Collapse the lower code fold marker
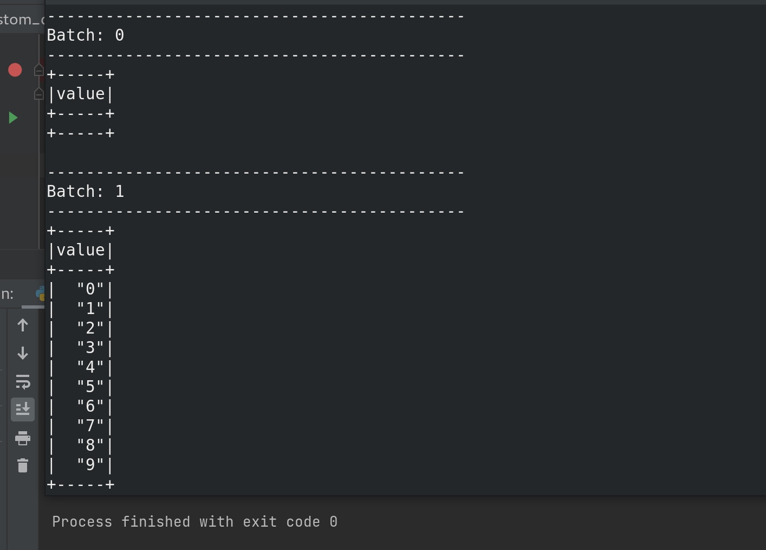Screen dimensions: 766x550 tap(38, 94)
